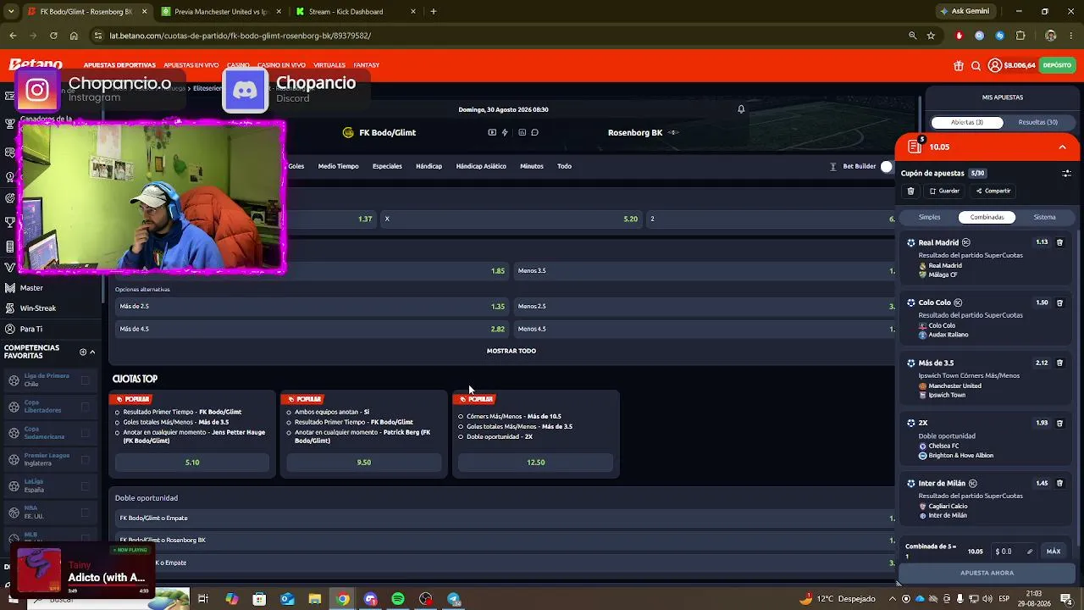Click Compartir in the bet slip
The height and width of the screenshot is (610, 1084).
pos(993,191)
